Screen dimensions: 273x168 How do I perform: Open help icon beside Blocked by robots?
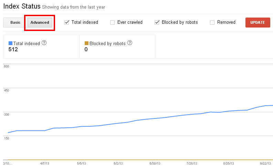130,43
